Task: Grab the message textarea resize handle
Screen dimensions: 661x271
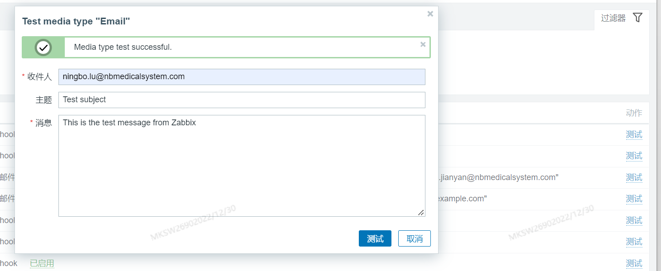Action: coord(421,213)
